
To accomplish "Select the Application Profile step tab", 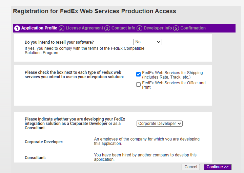I will (39, 28).
